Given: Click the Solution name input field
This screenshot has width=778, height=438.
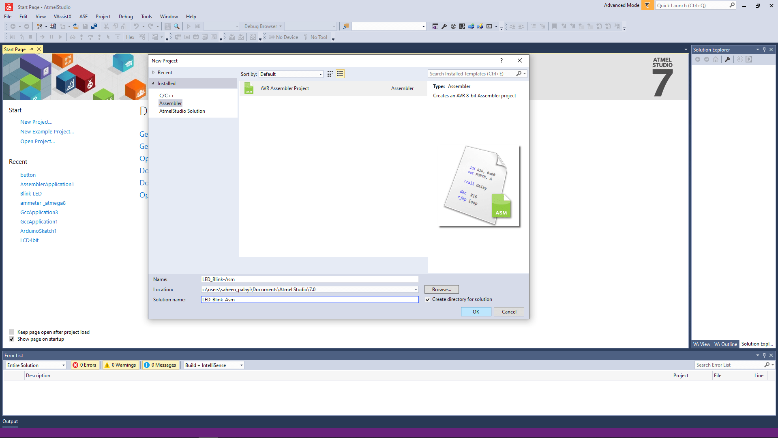Looking at the screenshot, I should pyautogui.click(x=310, y=300).
